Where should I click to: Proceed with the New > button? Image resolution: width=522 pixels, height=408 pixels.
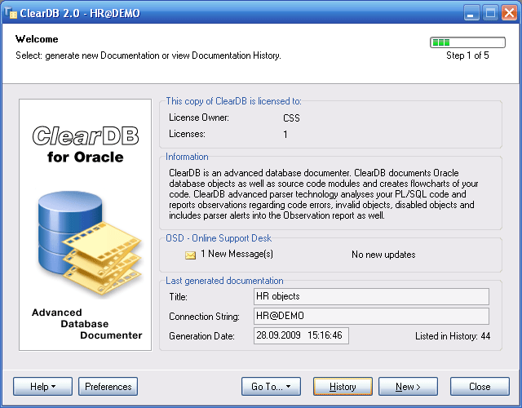[x=408, y=386]
